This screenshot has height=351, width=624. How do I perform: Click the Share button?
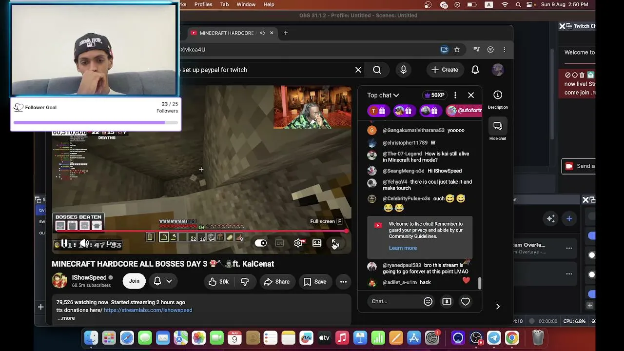point(277,281)
